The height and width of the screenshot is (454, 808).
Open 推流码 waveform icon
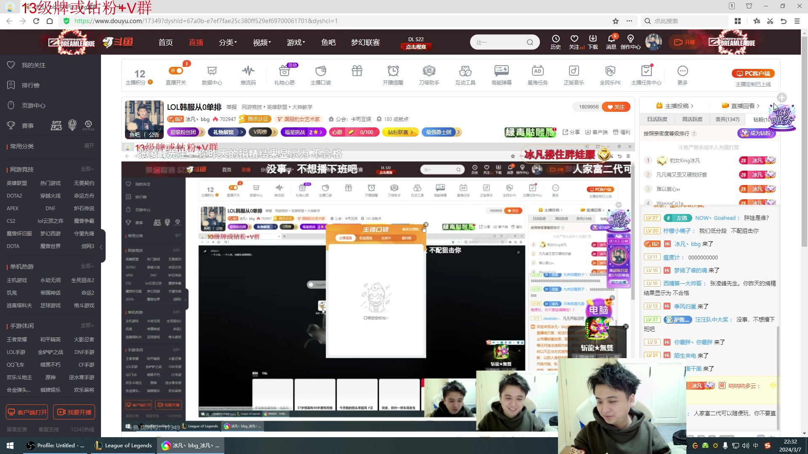coord(248,75)
